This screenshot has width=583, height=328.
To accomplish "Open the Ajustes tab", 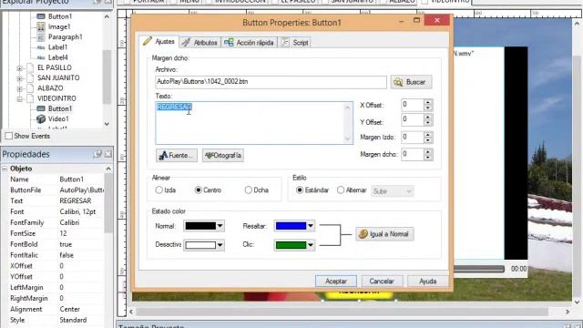I will click(159, 42).
